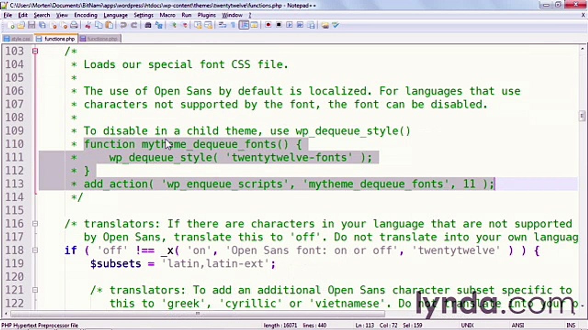Click the Close All toolbar icon

coord(64,25)
